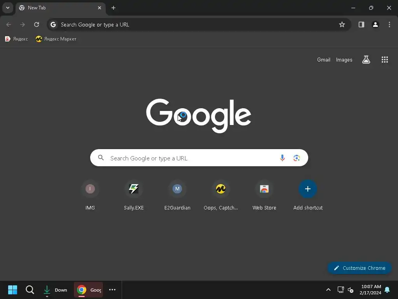Open the notifications bell
Screen dimensions: 398x299
pyautogui.click(x=388, y=290)
